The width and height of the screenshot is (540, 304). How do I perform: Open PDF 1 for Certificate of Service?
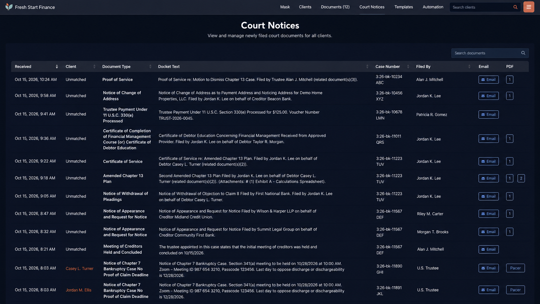coord(510,161)
